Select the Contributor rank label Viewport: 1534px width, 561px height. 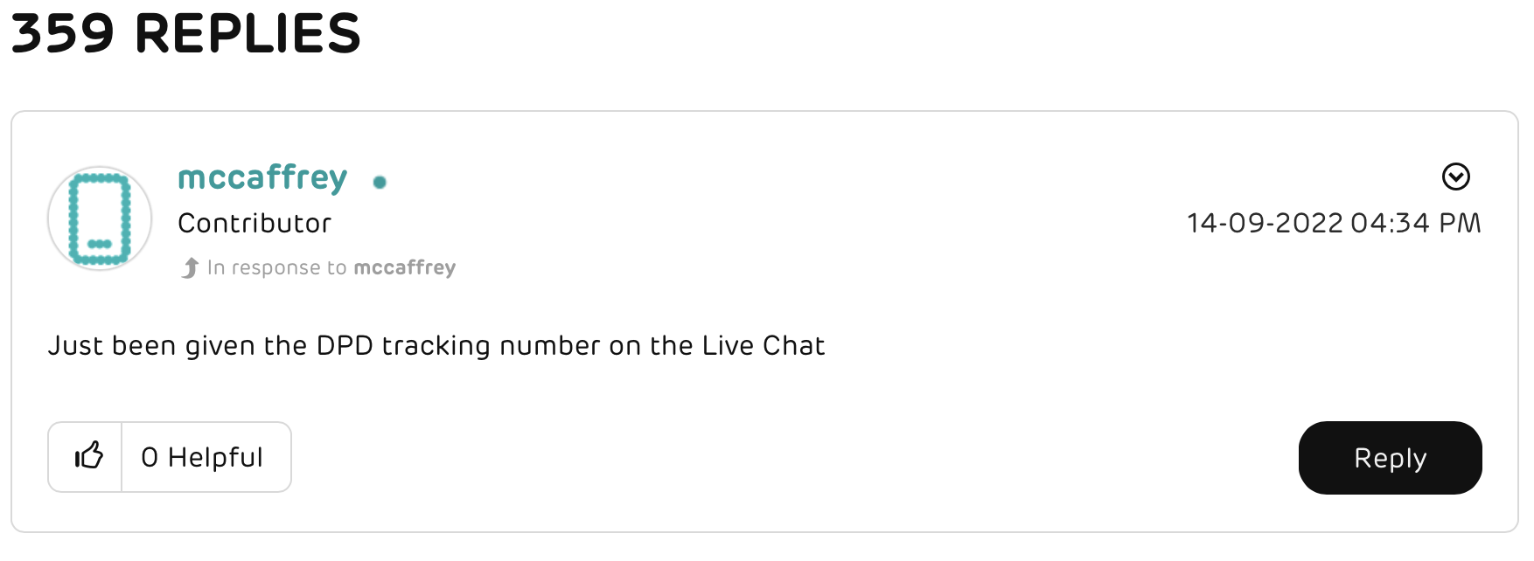[x=255, y=223]
